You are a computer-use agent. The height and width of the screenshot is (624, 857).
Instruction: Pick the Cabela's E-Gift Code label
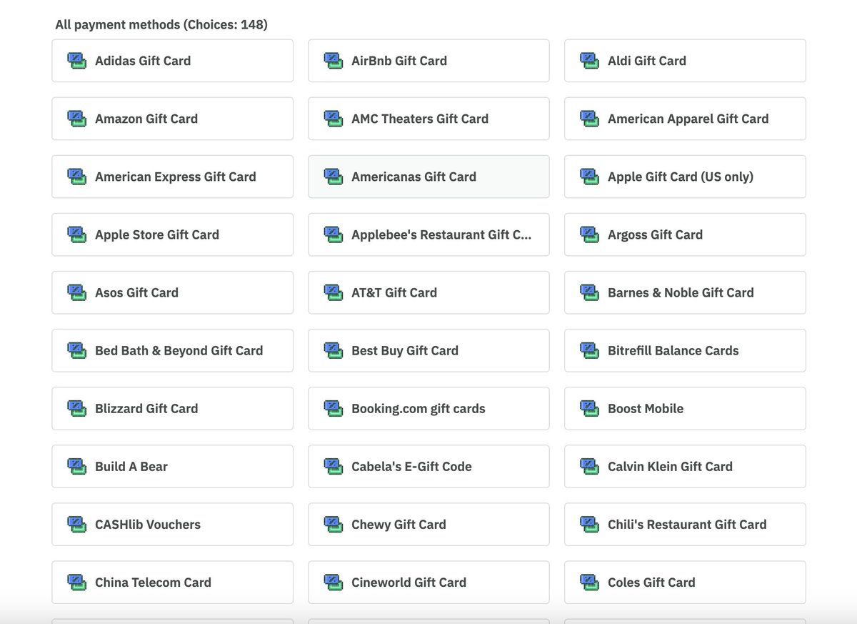411,466
